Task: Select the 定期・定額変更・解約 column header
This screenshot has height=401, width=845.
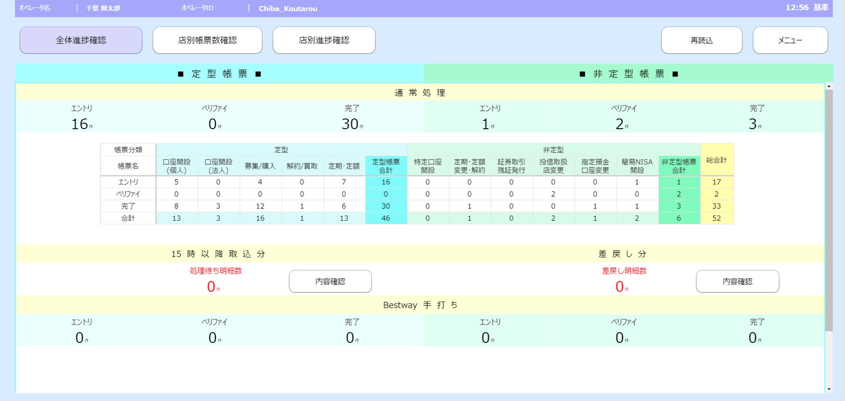Action: point(470,166)
